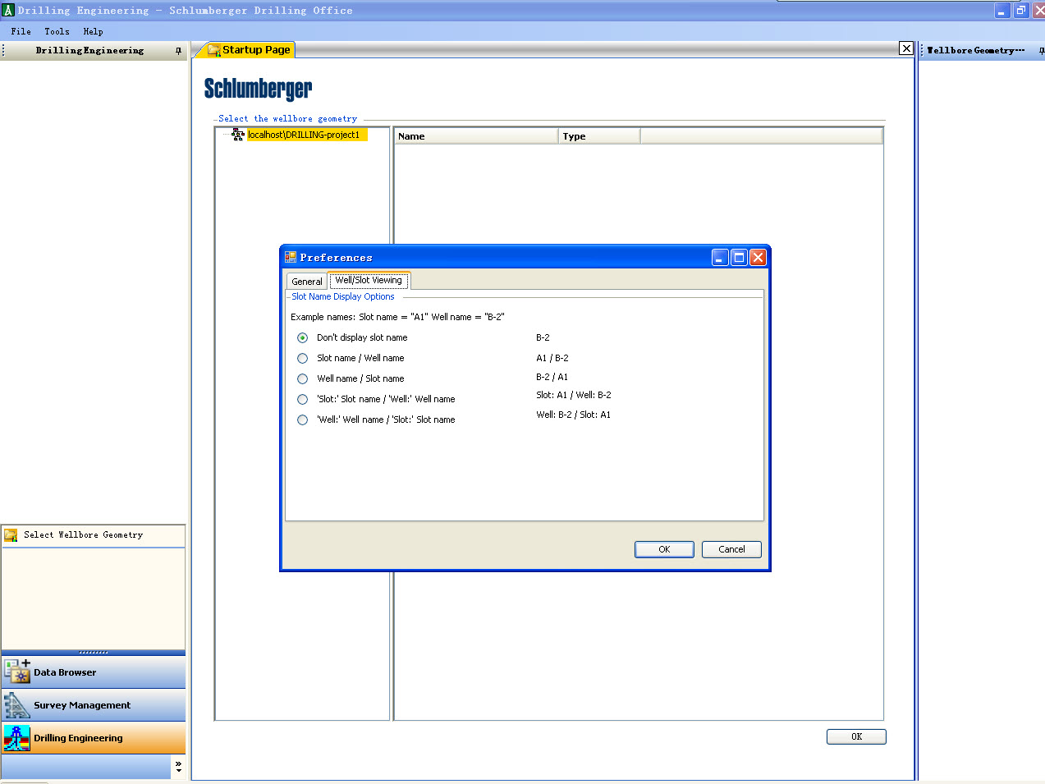The width and height of the screenshot is (1045, 784).
Task: Click the Select Wellbore Geometry folder icon
Action: point(11,535)
